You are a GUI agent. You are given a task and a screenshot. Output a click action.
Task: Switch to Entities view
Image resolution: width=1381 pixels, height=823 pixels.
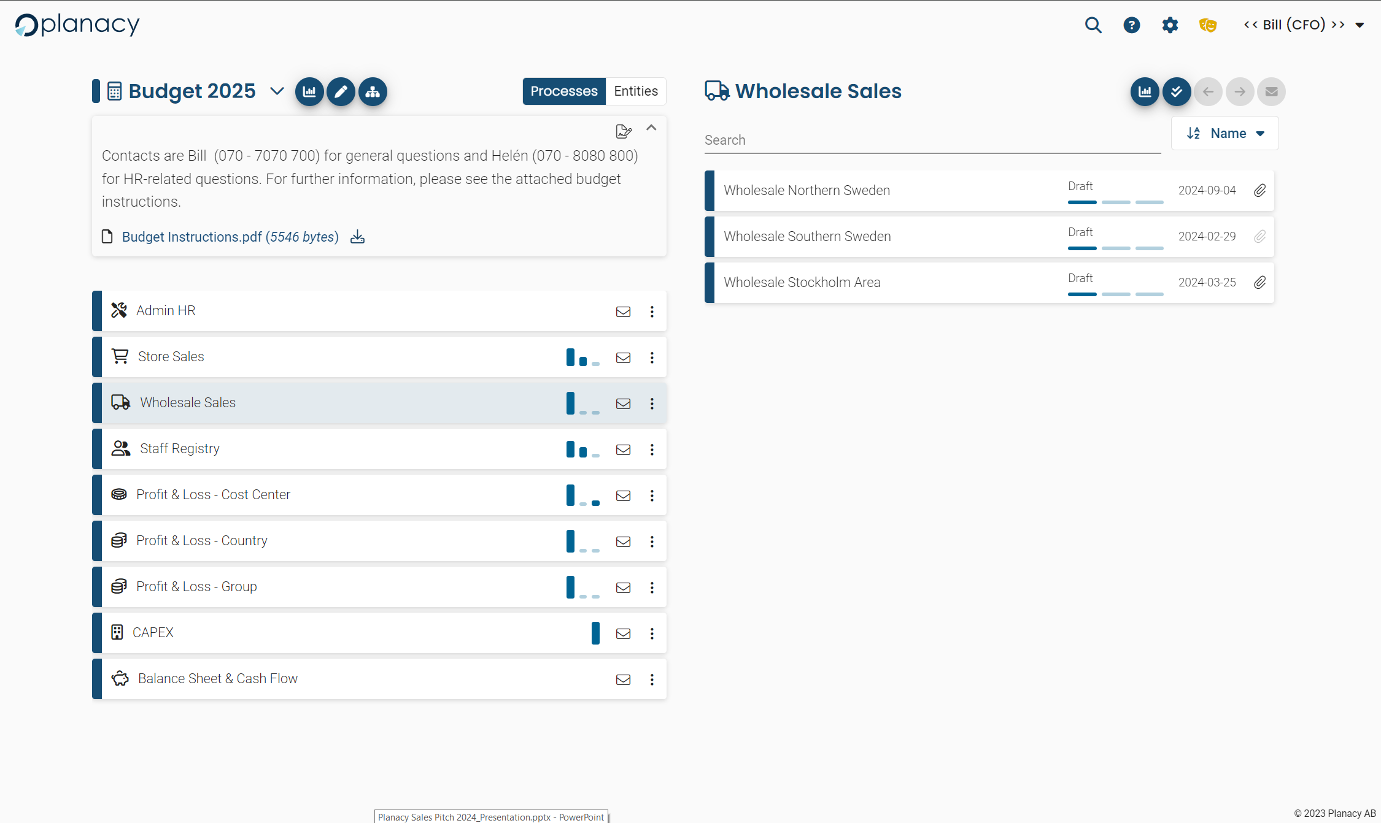click(x=635, y=91)
